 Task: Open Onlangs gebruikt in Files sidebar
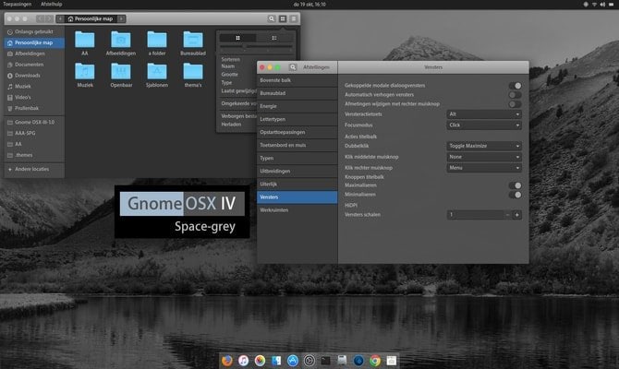(x=34, y=31)
